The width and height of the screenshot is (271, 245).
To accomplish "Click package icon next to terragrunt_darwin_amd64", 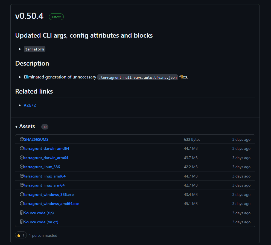I will 22,148.
